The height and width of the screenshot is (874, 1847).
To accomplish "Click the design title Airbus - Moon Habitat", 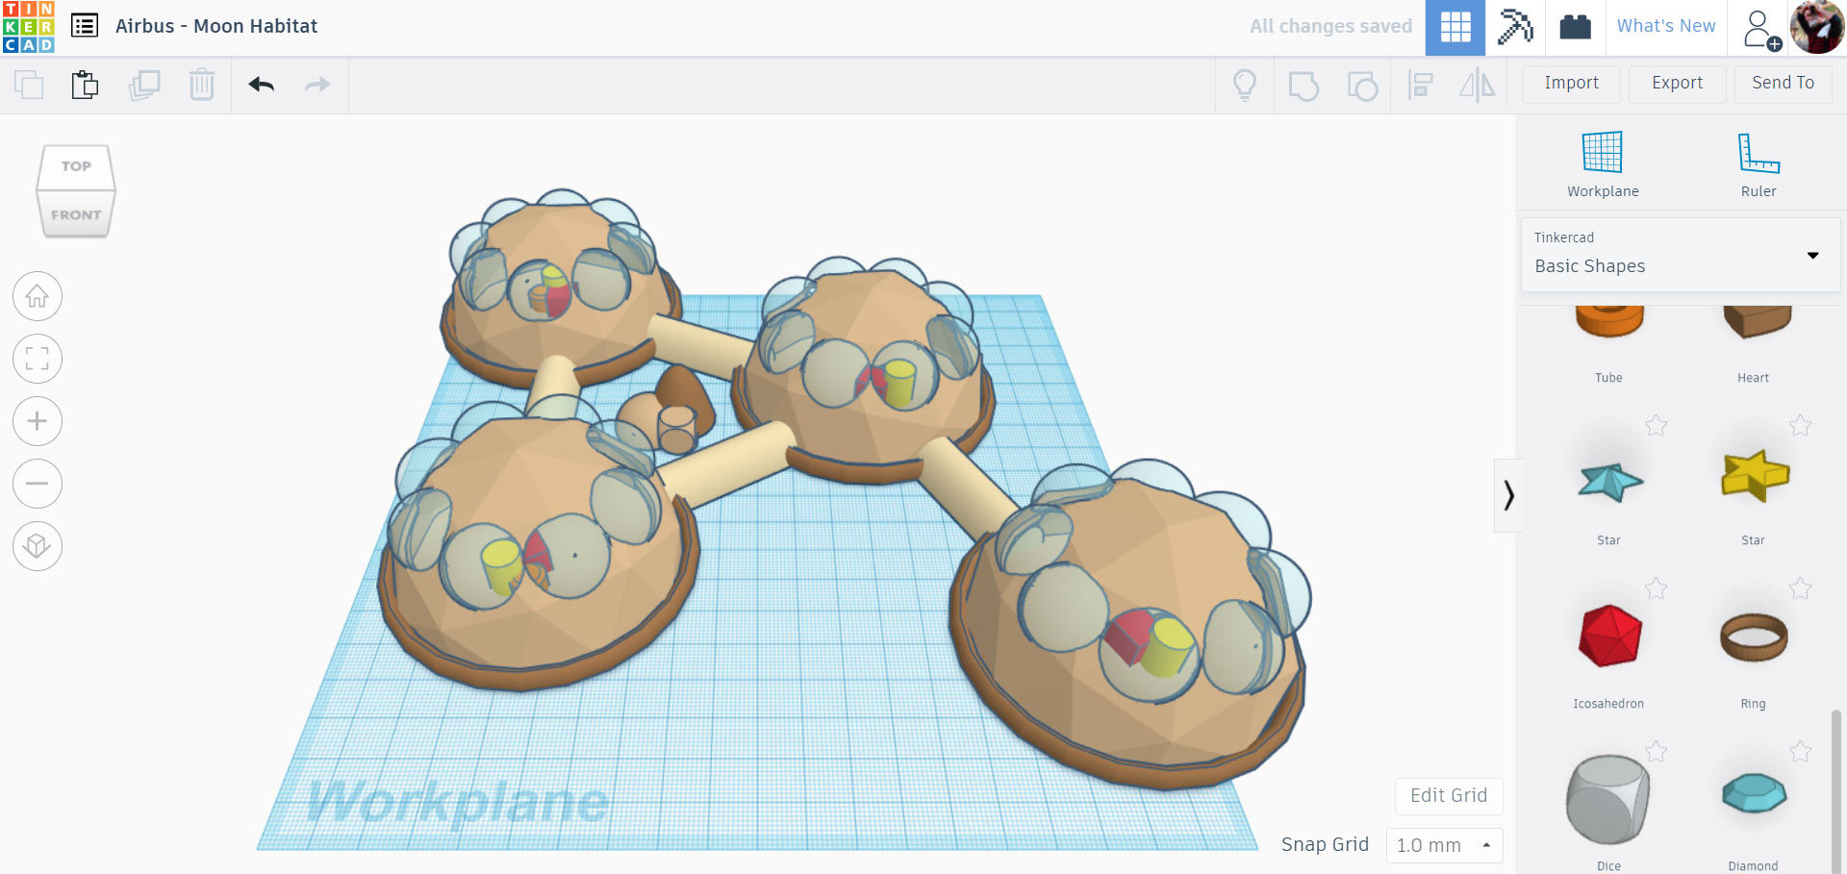I will click(216, 26).
